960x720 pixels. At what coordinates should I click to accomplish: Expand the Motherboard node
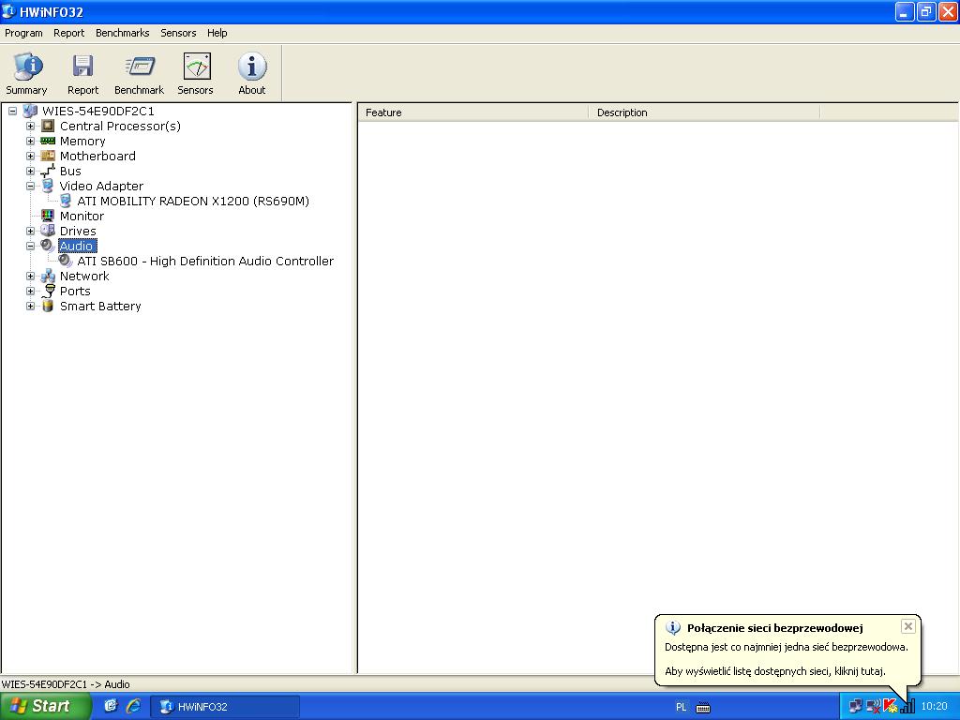[30, 157]
